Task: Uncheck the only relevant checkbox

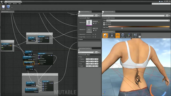Action: [104, 25]
